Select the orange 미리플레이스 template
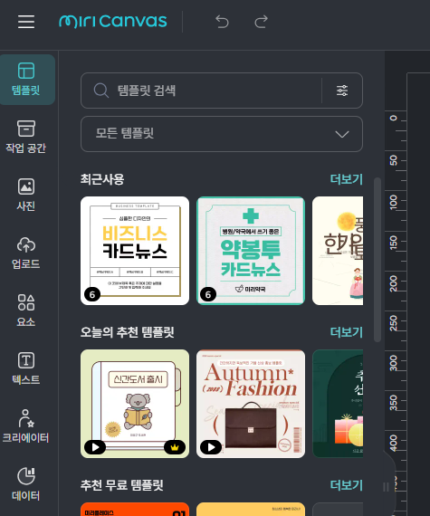The width and height of the screenshot is (430, 516). (x=135, y=510)
